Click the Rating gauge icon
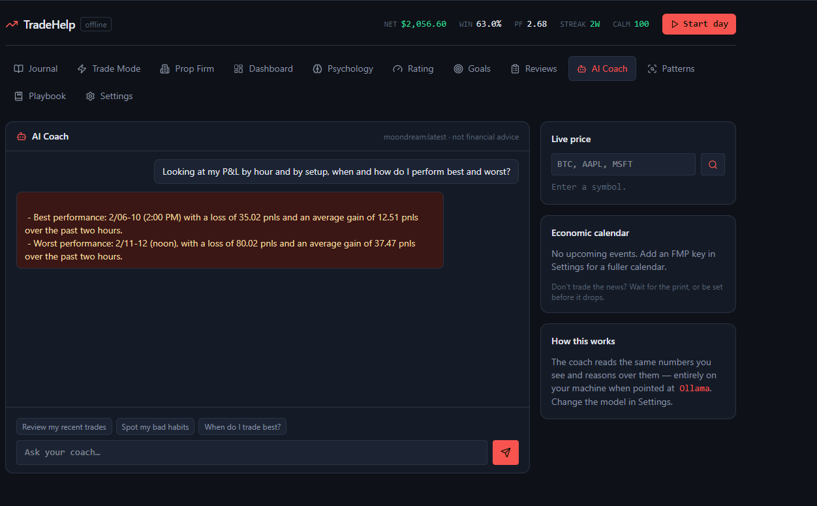Viewport: 817px width, 506px height. click(x=397, y=68)
